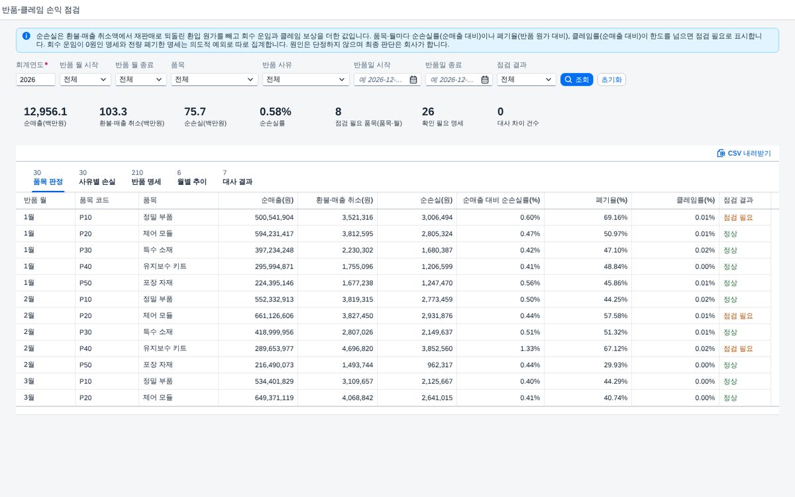Click the 회계연도 input field with 2026
The image size is (795, 497).
(x=36, y=80)
